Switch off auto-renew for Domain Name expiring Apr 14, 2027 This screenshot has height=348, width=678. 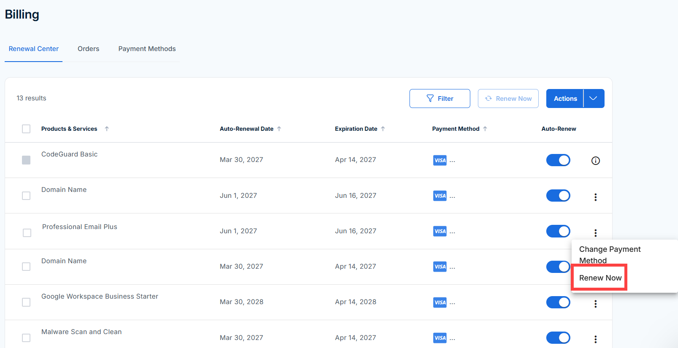tap(558, 267)
